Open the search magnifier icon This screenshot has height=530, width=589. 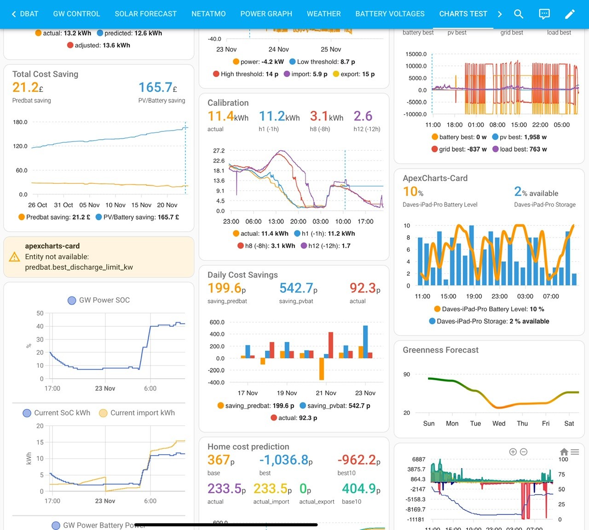tap(519, 14)
